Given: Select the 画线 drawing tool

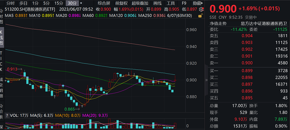Looking at the screenshot, I should (x=157, y=3).
